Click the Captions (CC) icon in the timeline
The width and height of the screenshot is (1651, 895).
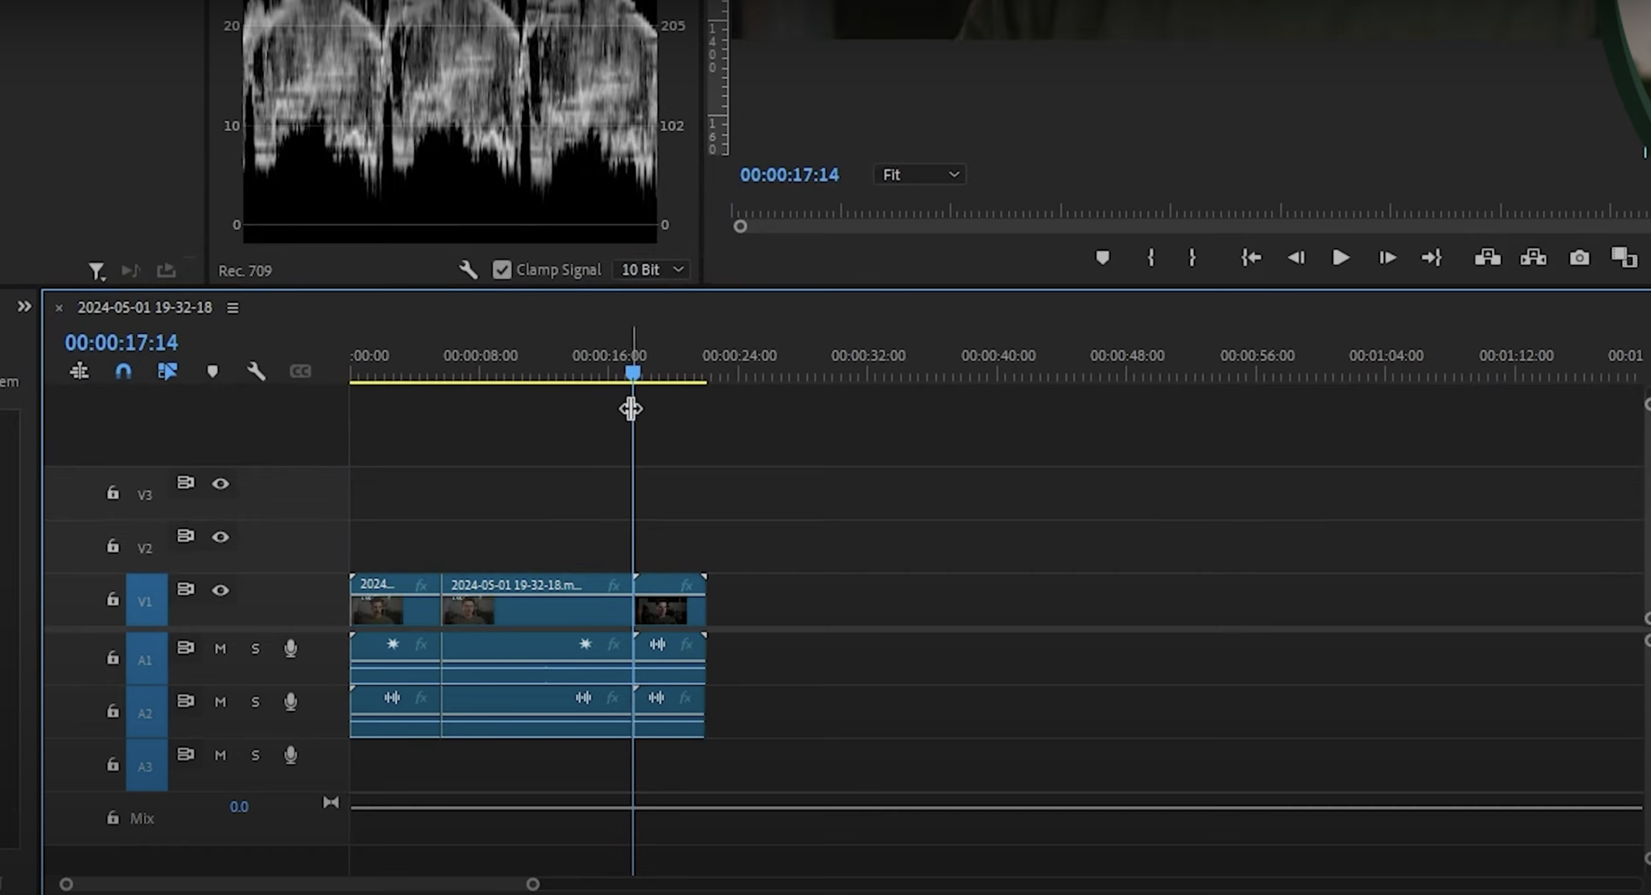[x=301, y=371]
